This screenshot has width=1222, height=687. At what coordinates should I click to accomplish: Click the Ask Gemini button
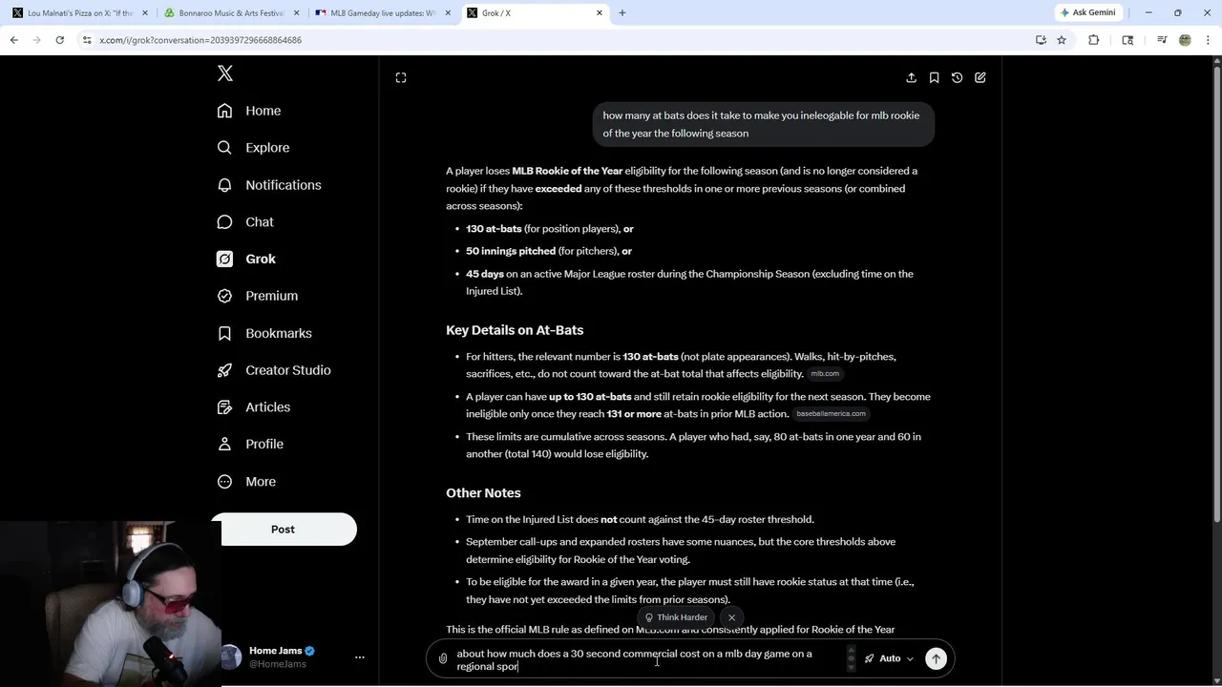[x=1087, y=12]
